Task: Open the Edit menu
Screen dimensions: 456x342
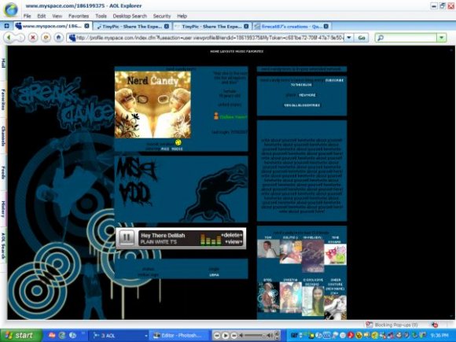Action: (x=42, y=16)
